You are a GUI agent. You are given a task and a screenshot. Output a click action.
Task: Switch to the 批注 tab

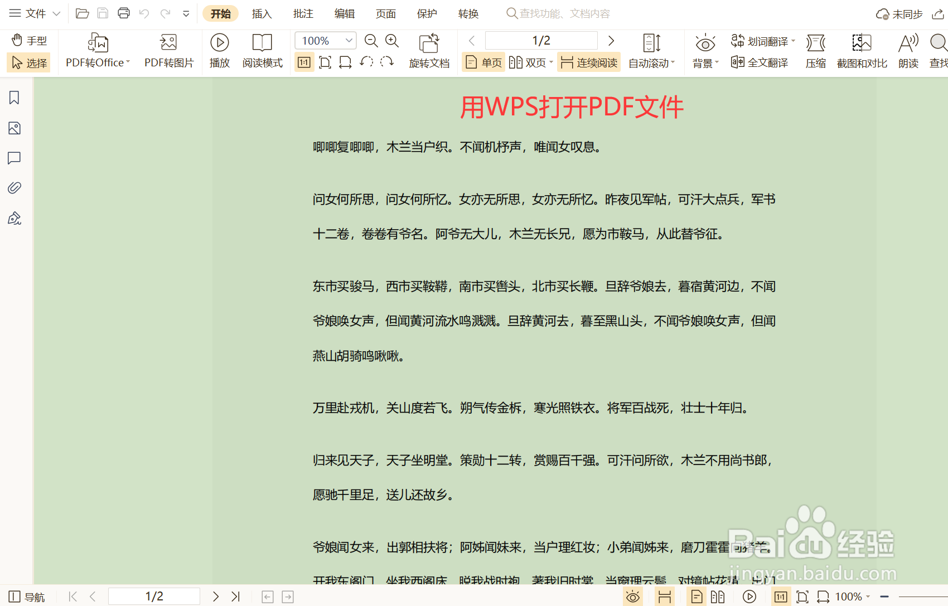click(303, 13)
